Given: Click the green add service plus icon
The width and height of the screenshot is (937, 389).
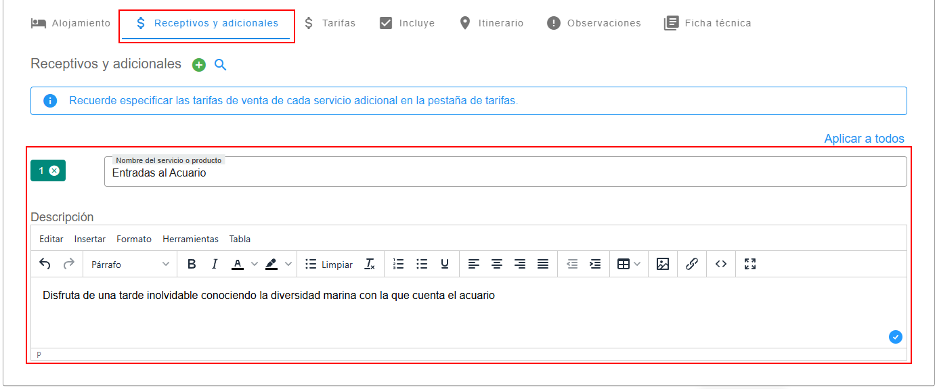Looking at the screenshot, I should 199,65.
